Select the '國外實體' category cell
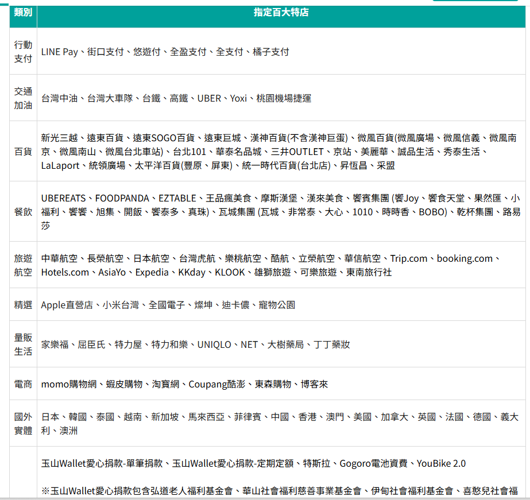530x500 pixels. pyautogui.click(x=23, y=424)
